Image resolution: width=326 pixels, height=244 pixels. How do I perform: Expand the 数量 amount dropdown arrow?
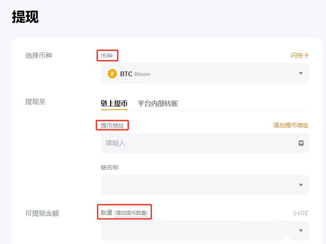pyautogui.click(x=300, y=231)
